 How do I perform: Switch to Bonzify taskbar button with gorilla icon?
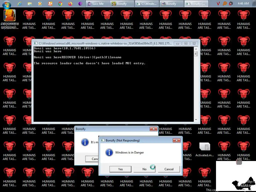tap(122, 3)
